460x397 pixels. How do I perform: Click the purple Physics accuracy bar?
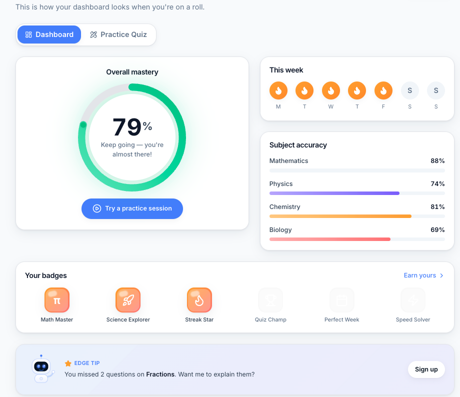pyautogui.click(x=334, y=193)
